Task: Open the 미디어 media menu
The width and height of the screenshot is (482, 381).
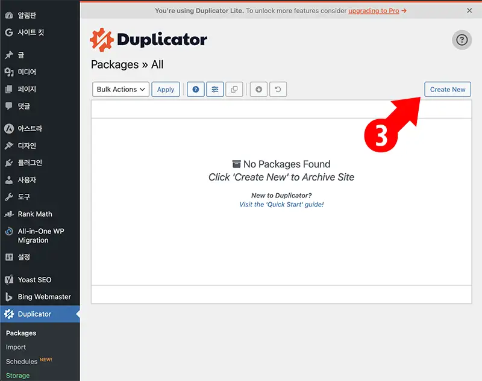Action: click(40, 72)
